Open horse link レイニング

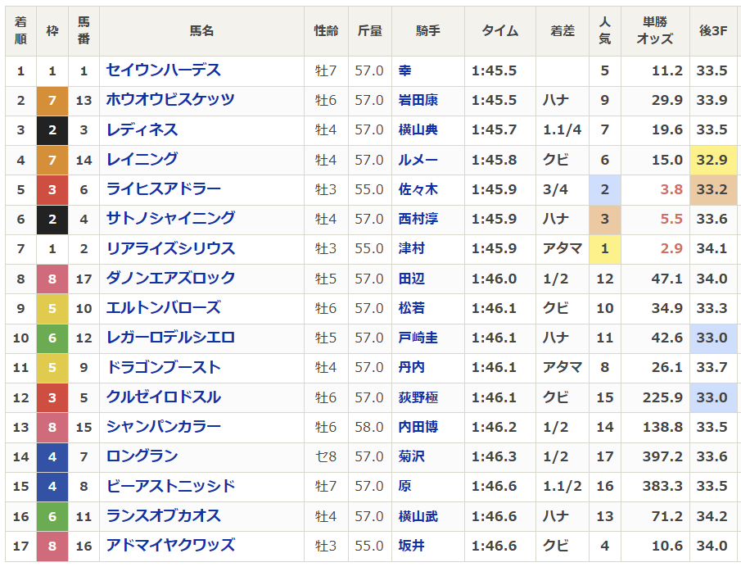[x=142, y=159]
